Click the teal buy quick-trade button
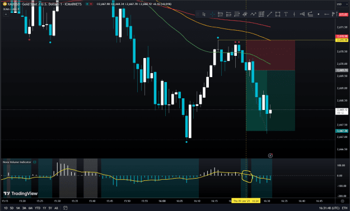The image size is (350, 211). [87, 4]
